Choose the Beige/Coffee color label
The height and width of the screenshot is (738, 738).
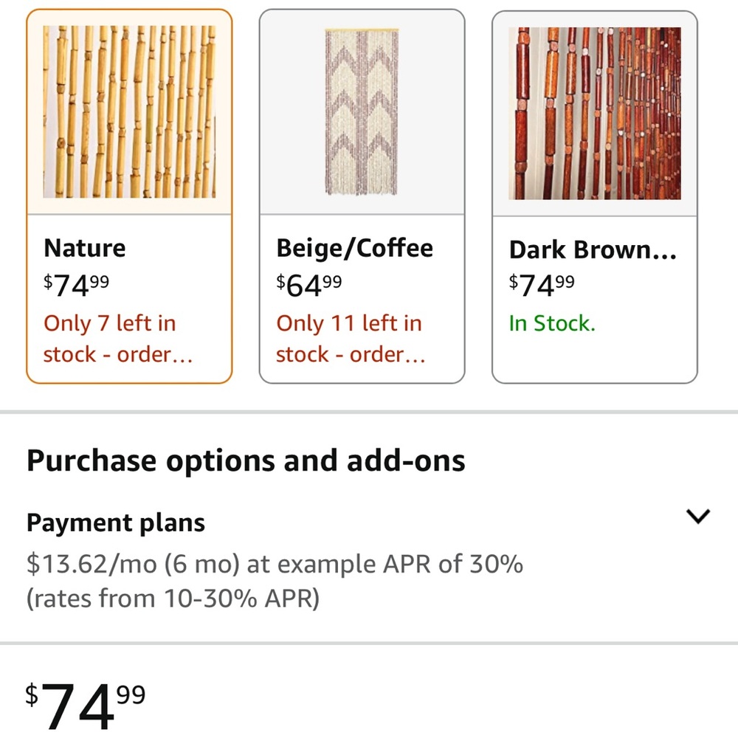pyautogui.click(x=354, y=248)
